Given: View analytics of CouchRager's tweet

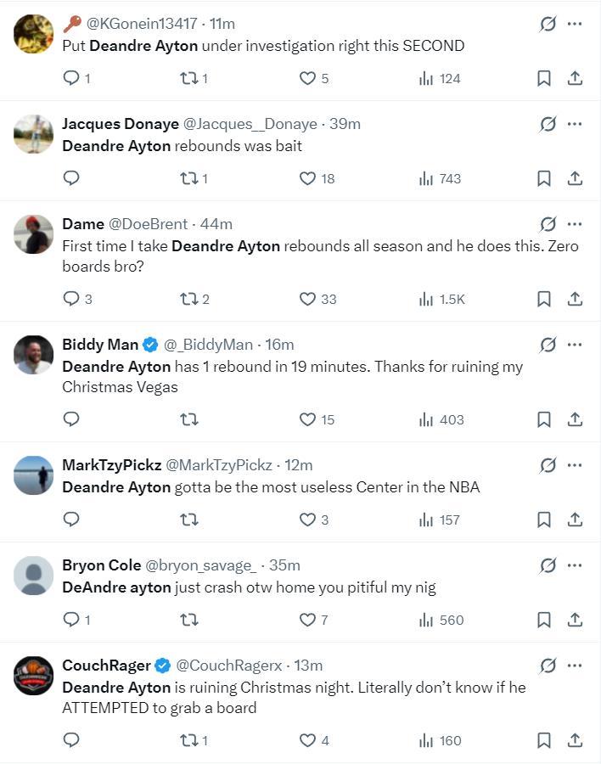Looking at the screenshot, I should pyautogui.click(x=426, y=740).
